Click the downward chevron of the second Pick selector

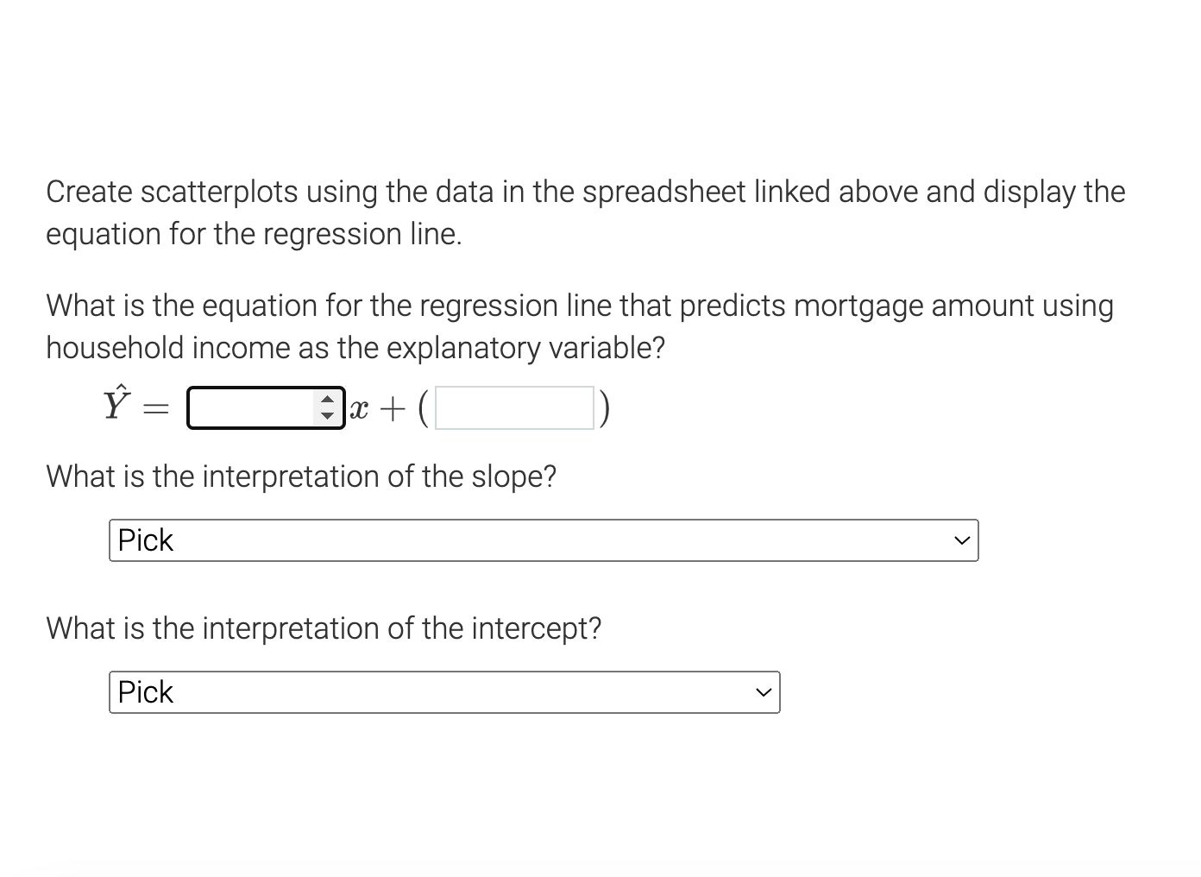coord(763,691)
